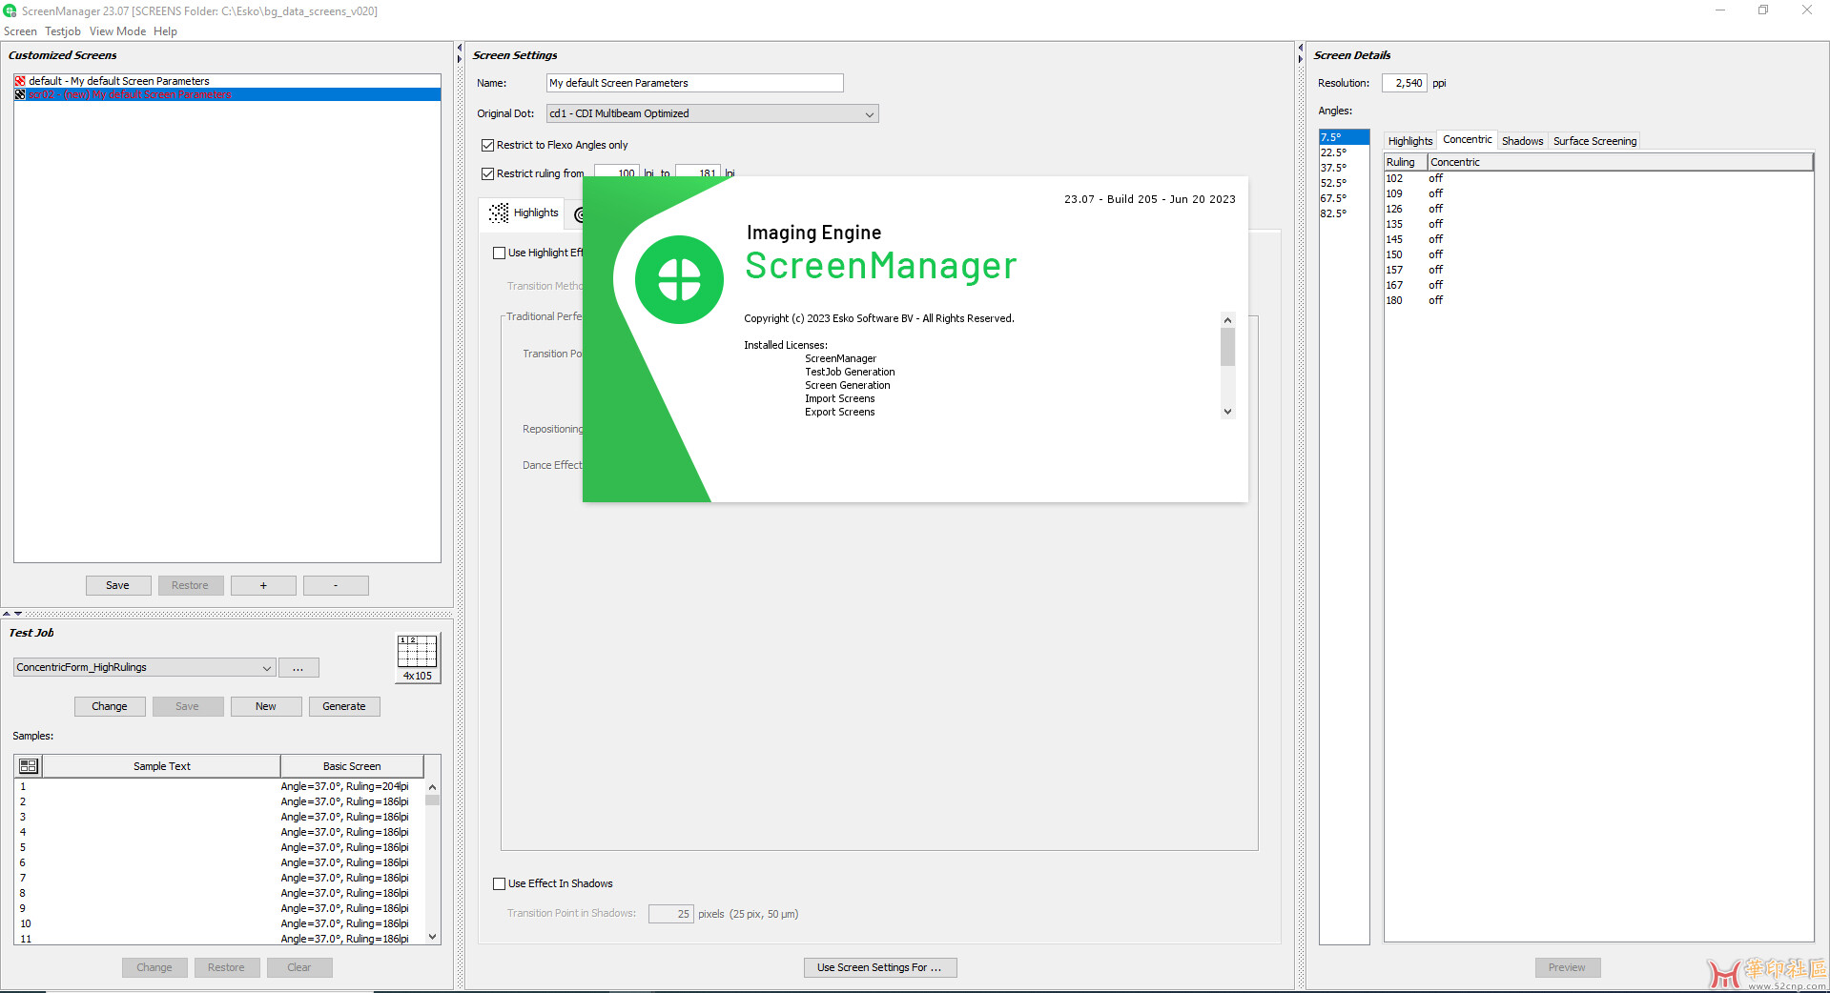This screenshot has height=993, width=1830.
Task: Select sample row 1 Ruling=204lpi
Action: [x=219, y=786]
